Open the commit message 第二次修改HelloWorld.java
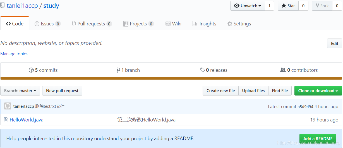 pos(146,120)
